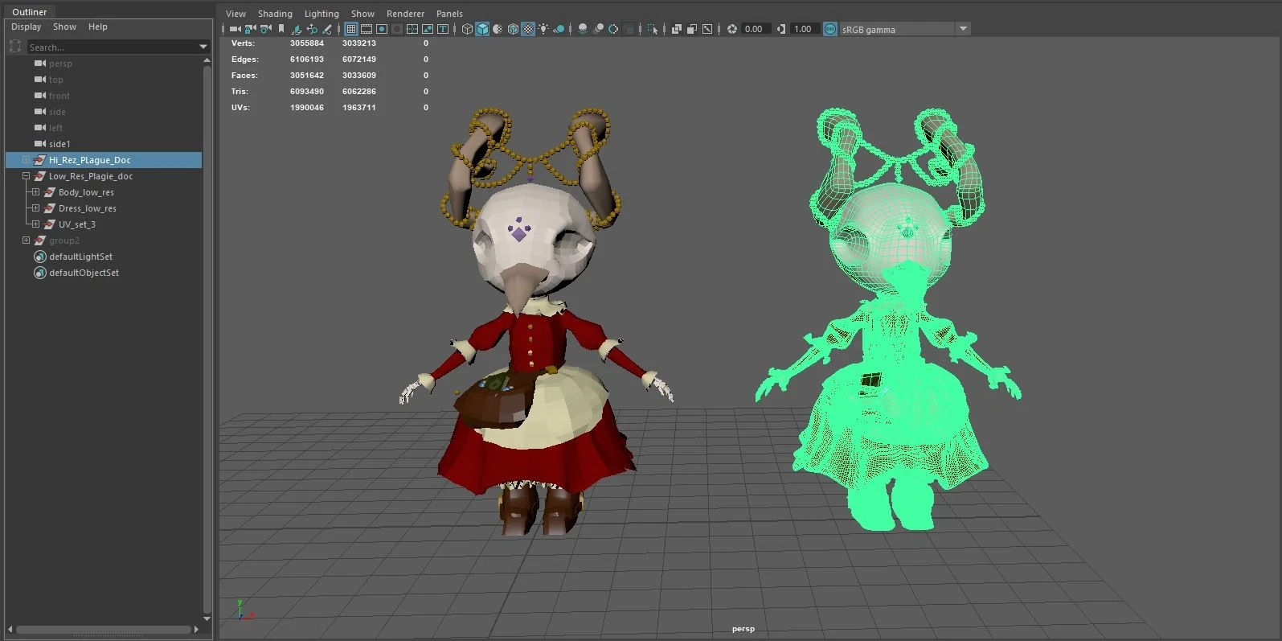Viewport: 1282px width, 641px height.
Task: Toggle the viewport Grid display
Action: [x=351, y=29]
